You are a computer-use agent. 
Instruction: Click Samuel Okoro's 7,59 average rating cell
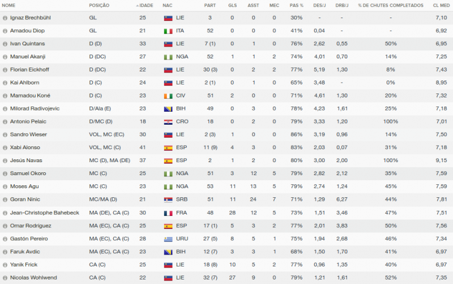pyautogui.click(x=441, y=173)
